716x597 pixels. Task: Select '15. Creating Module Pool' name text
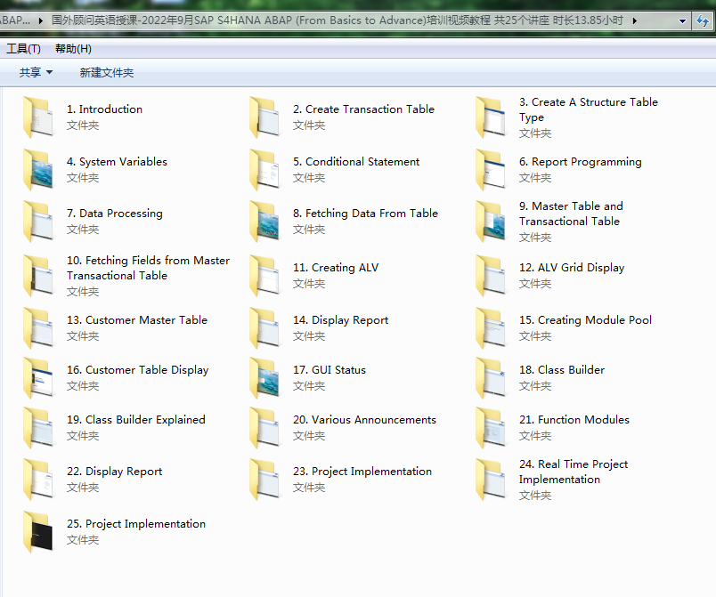click(x=585, y=319)
